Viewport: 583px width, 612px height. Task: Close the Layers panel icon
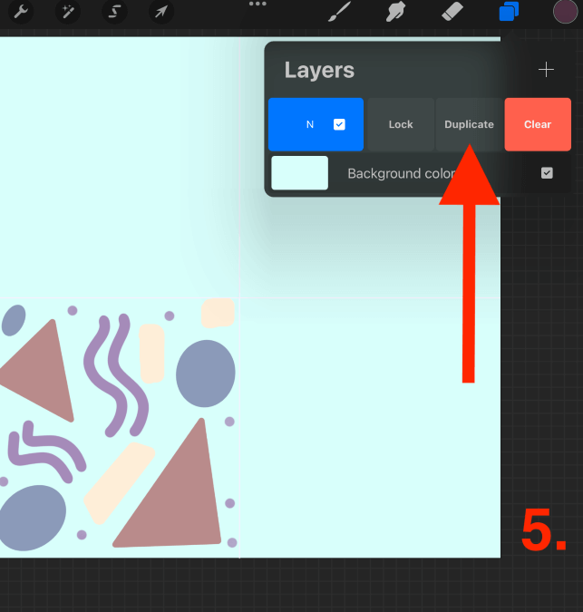point(509,11)
